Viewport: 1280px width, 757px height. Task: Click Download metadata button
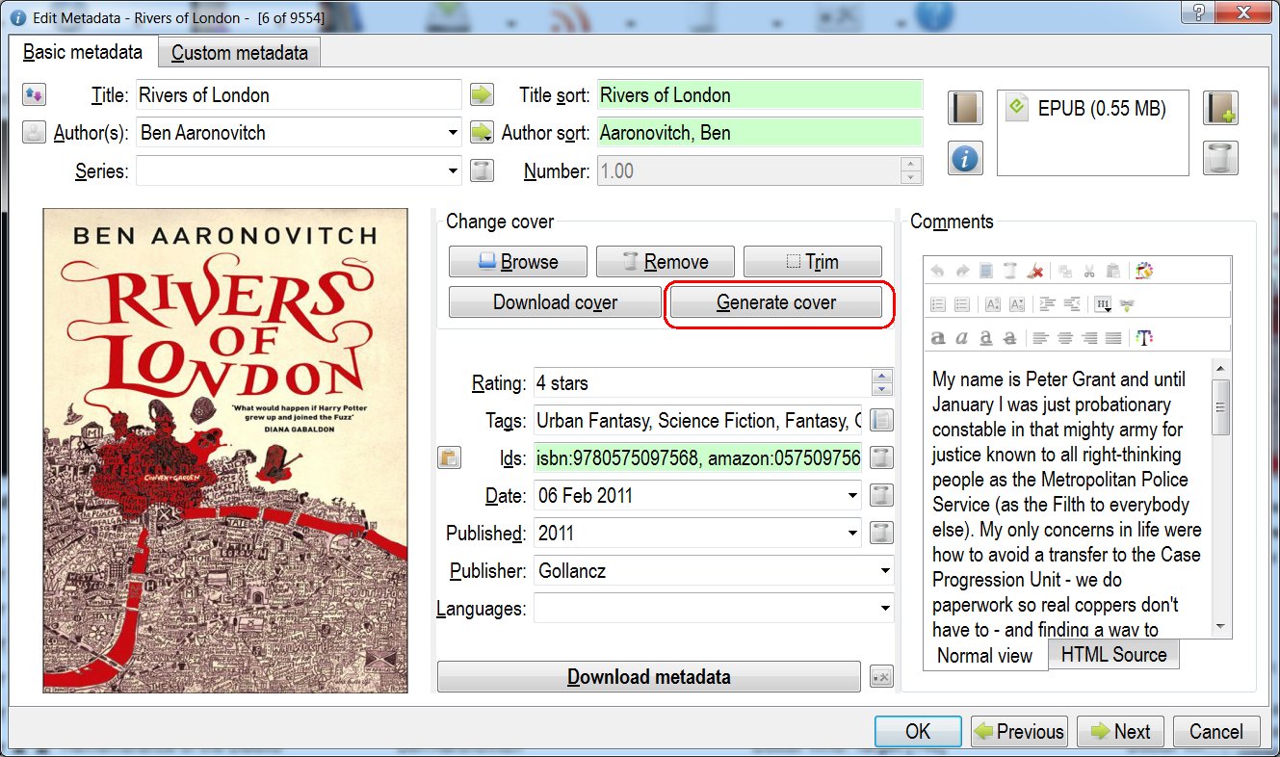(x=648, y=677)
